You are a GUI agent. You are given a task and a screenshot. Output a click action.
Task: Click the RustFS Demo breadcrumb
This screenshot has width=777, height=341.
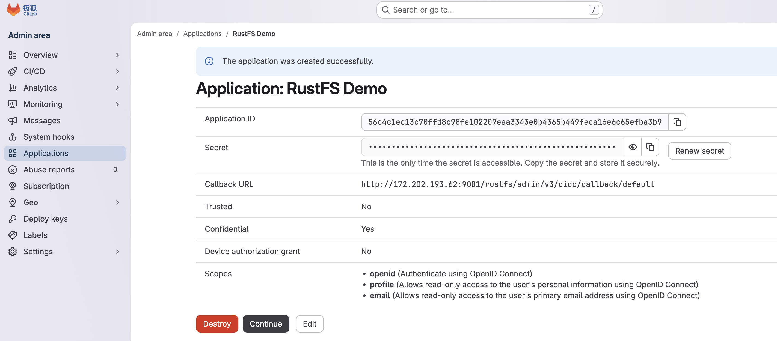pyautogui.click(x=254, y=34)
